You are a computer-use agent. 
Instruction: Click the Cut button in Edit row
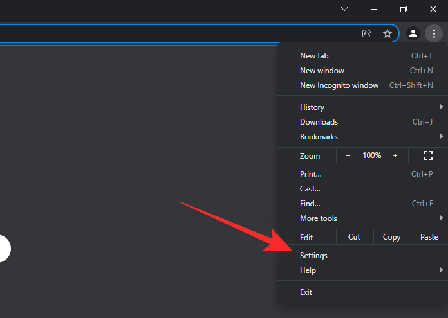pyautogui.click(x=354, y=237)
